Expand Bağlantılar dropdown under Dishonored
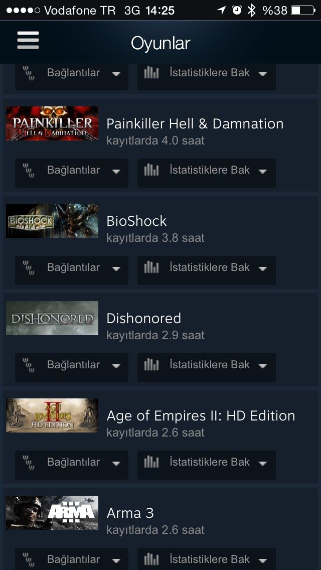321x570 pixels. click(x=72, y=367)
